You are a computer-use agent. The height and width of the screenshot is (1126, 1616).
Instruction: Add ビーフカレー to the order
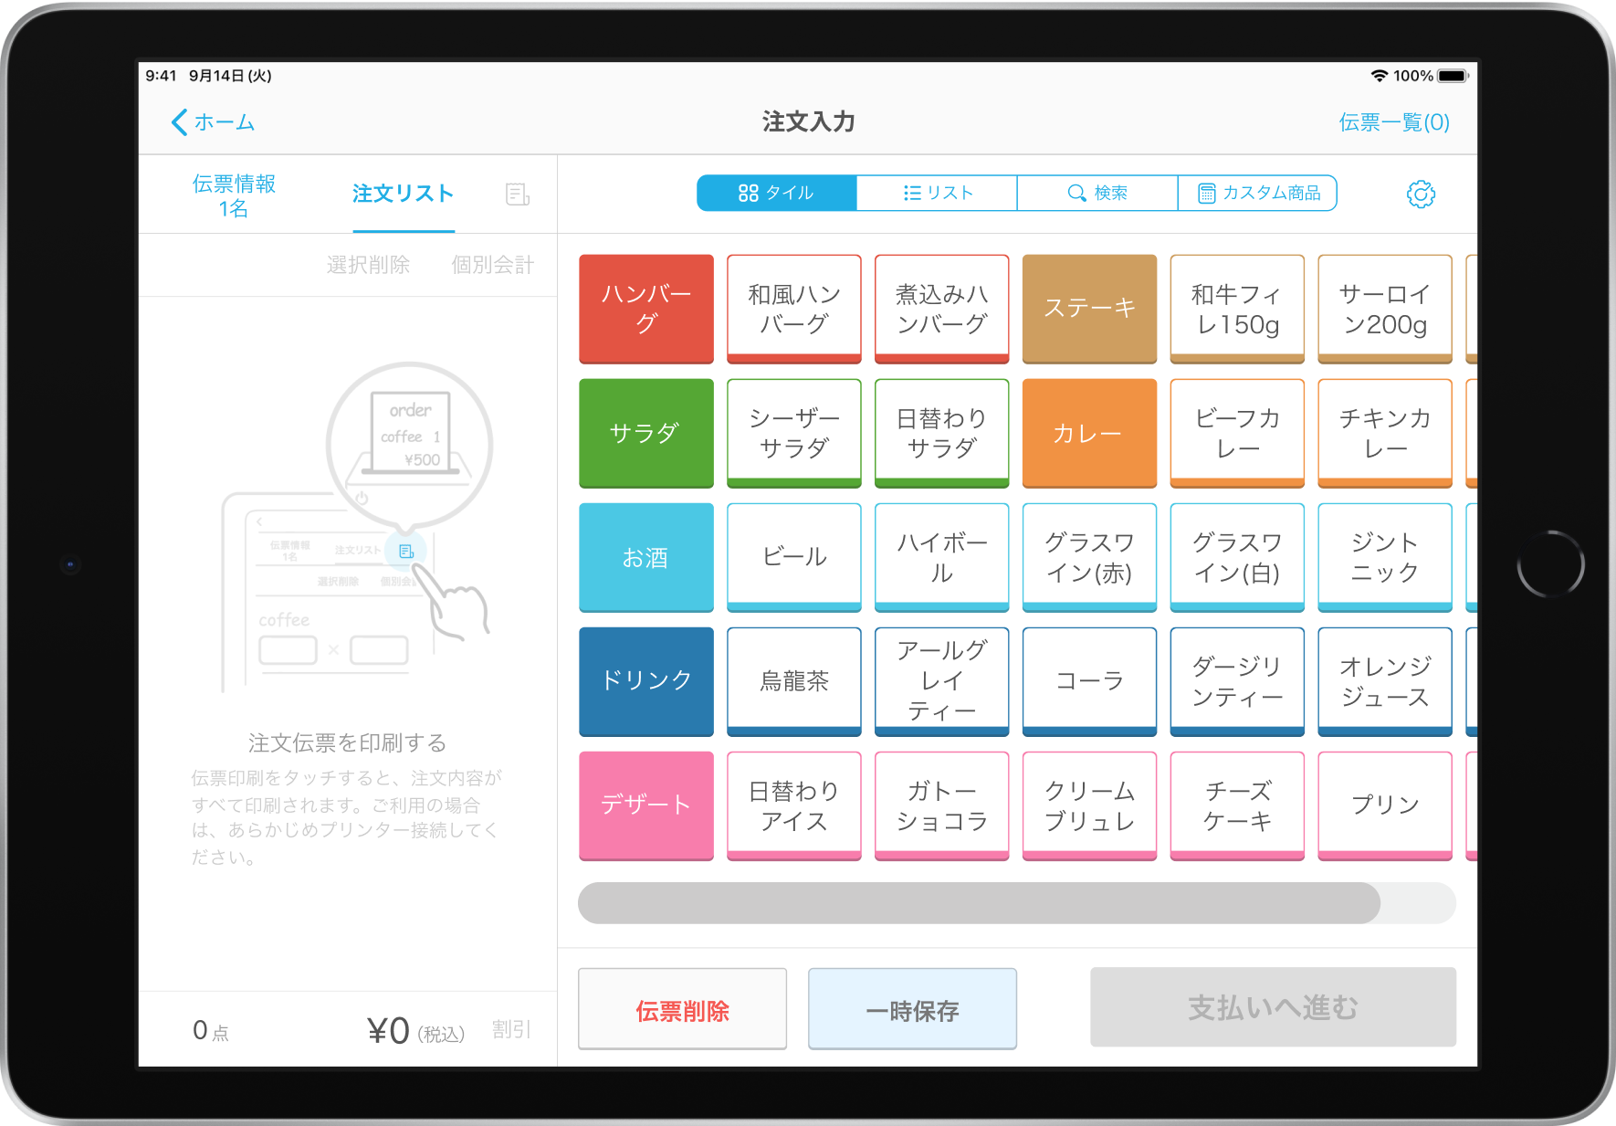1237,433
